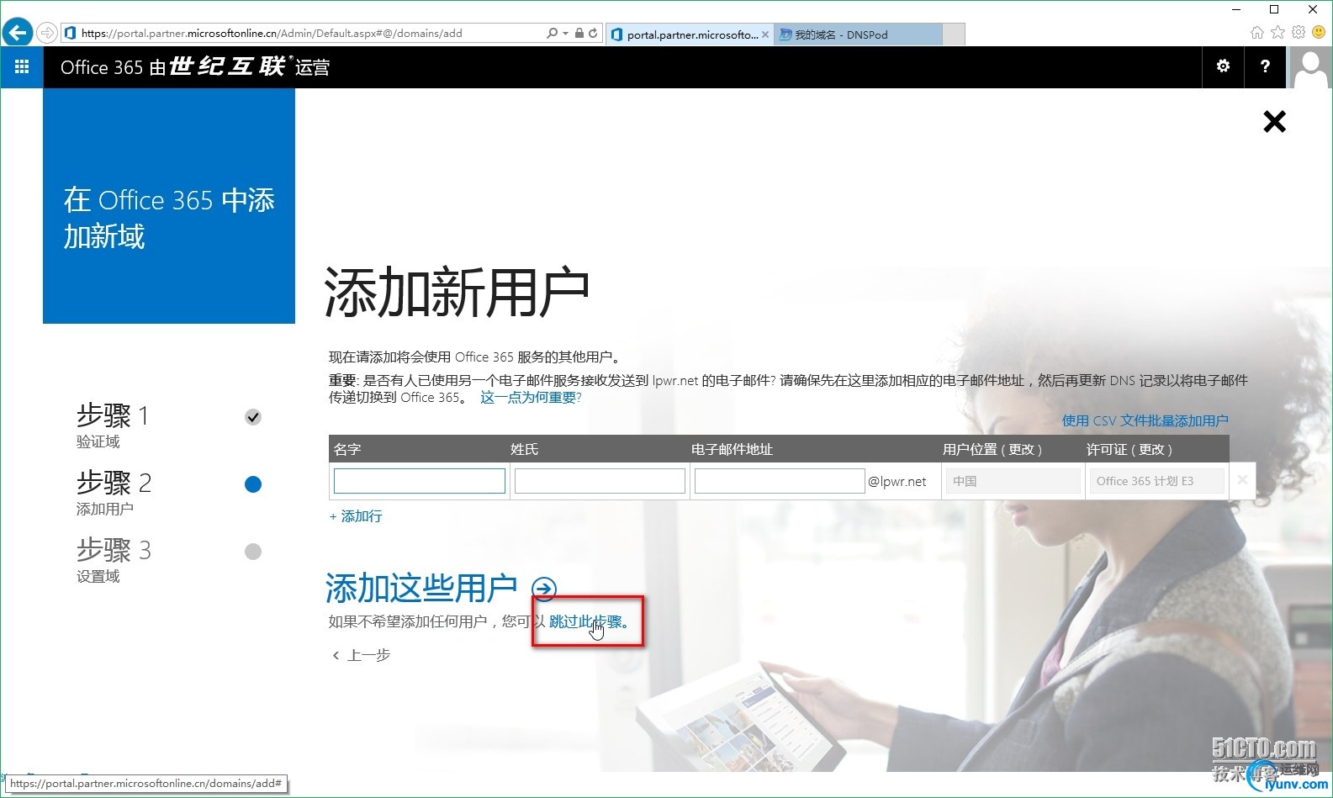Maximize the browser window
The width and height of the screenshot is (1333, 798).
point(1274,9)
